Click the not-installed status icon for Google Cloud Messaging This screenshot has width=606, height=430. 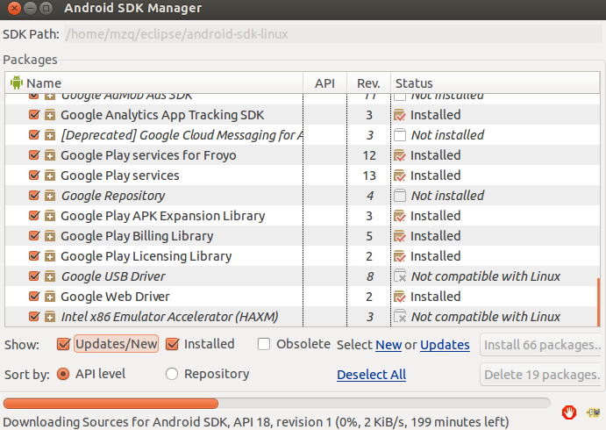pos(400,135)
